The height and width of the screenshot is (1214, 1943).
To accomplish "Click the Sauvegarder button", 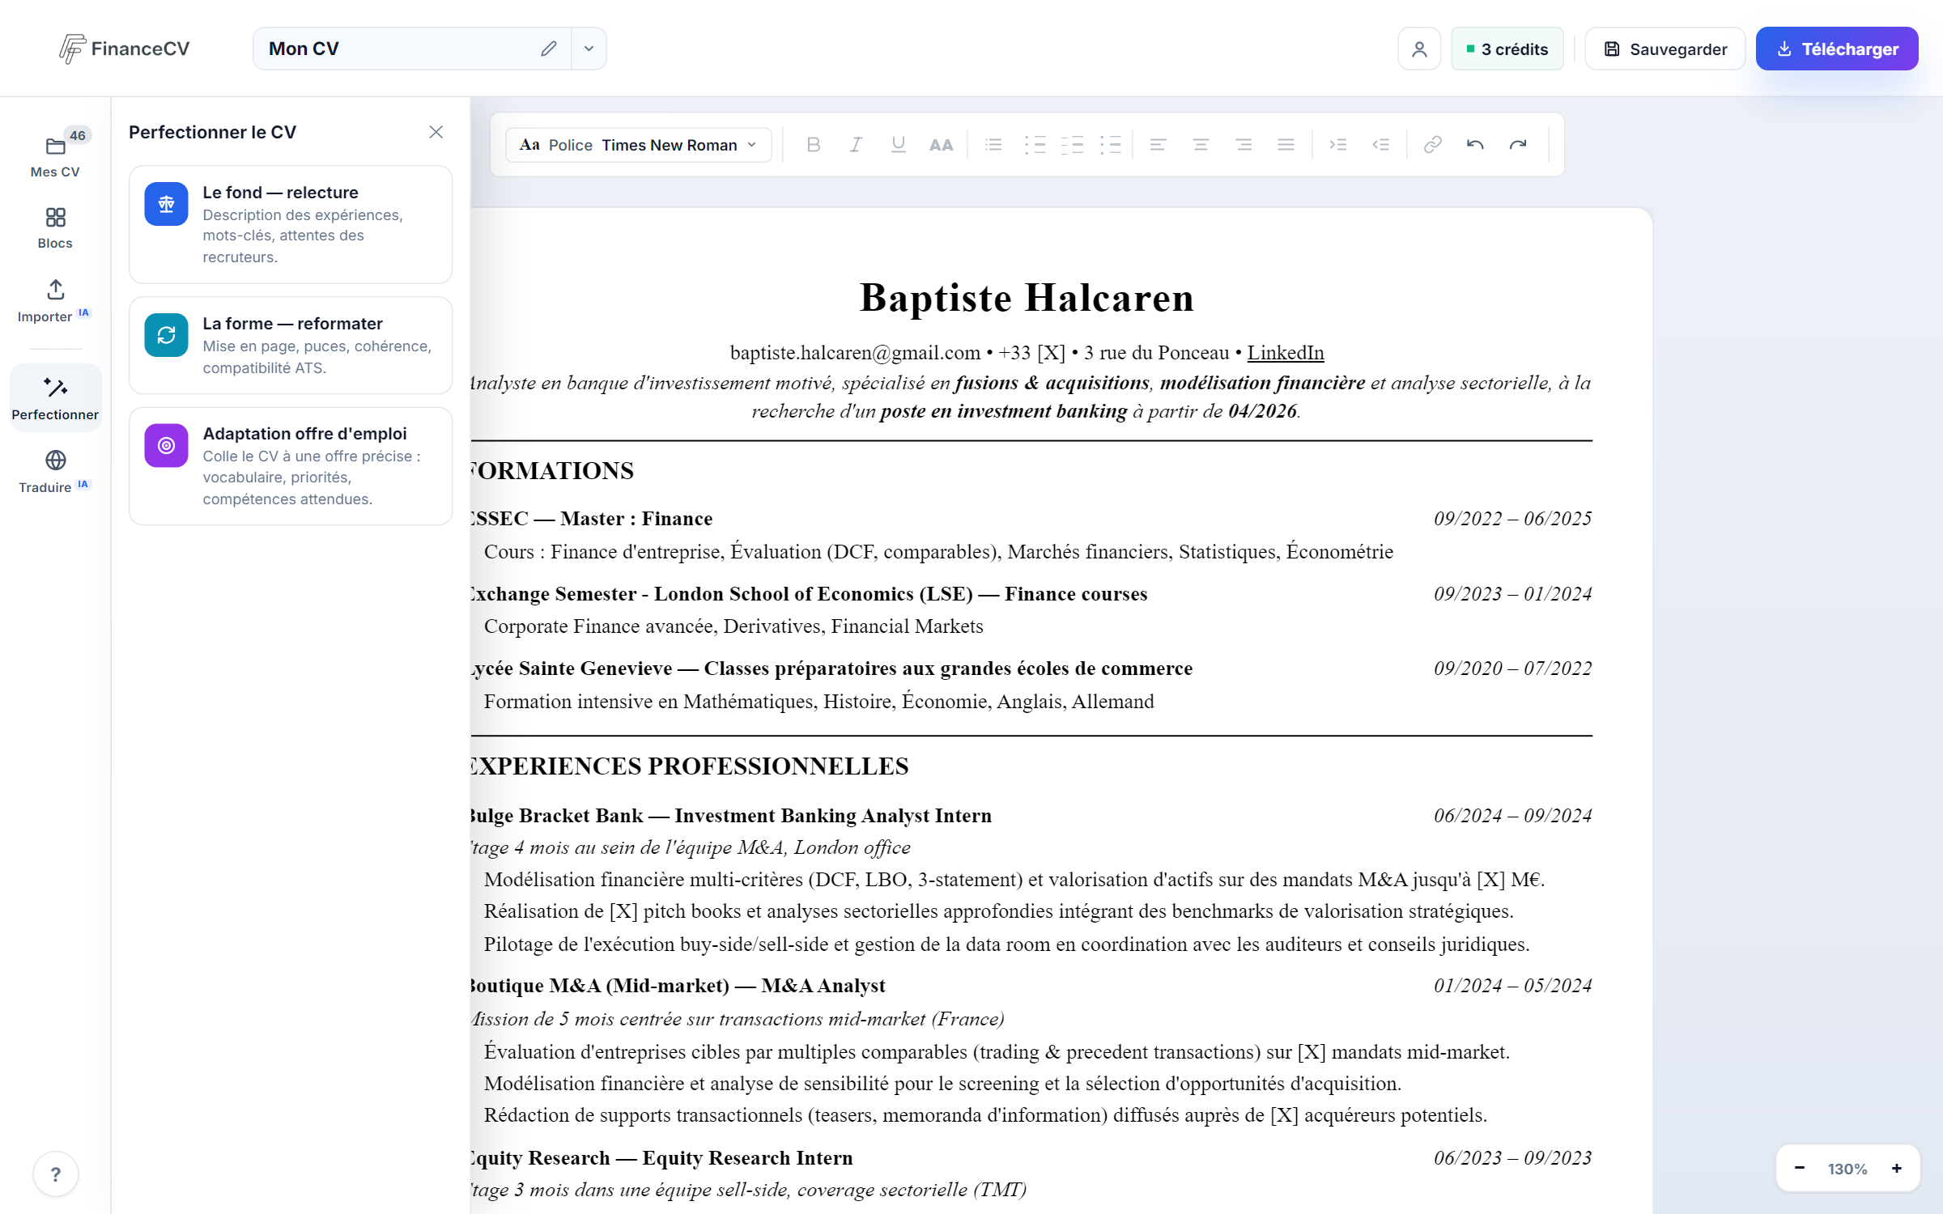I will pos(1665,49).
